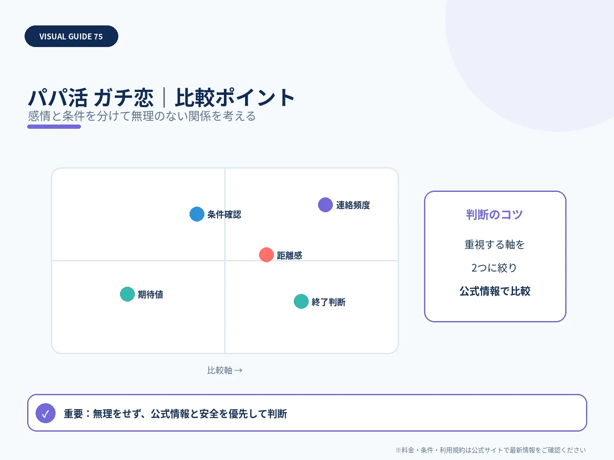This screenshot has width=614, height=460.
Task: Click the teal 期待値 dot
Action: point(127,294)
